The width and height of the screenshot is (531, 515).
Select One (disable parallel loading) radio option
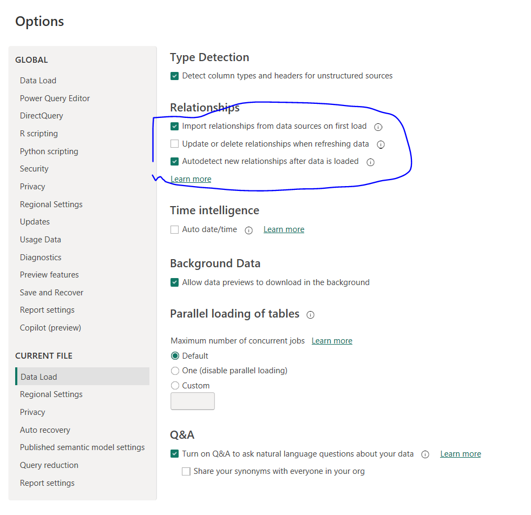coord(175,371)
